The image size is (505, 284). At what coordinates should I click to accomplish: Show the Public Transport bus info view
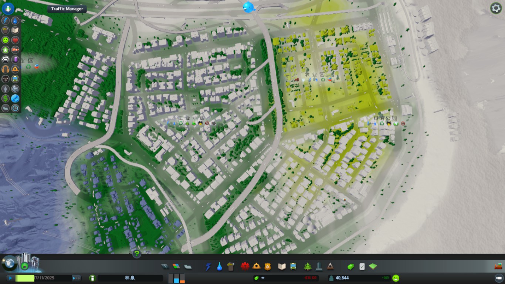point(15,79)
